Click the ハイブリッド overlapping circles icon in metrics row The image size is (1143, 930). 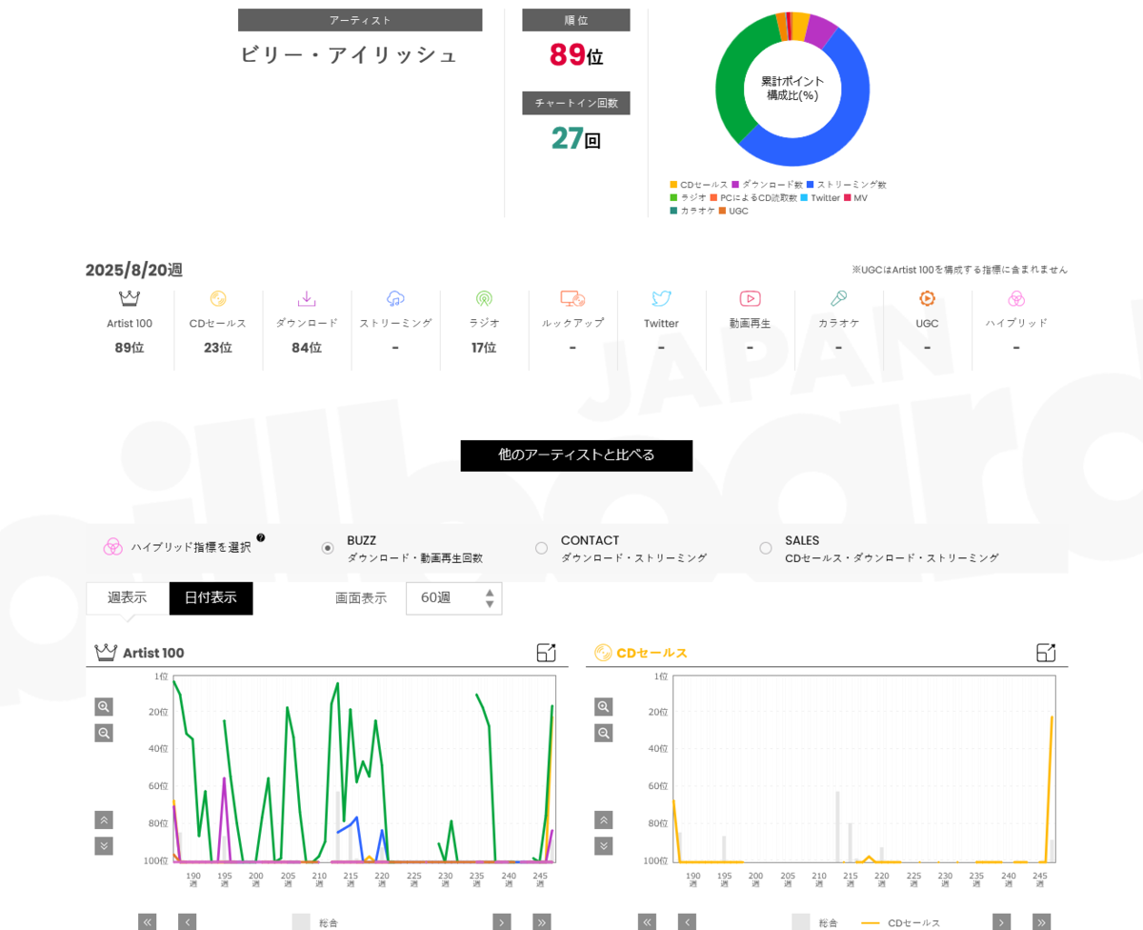[1016, 298]
